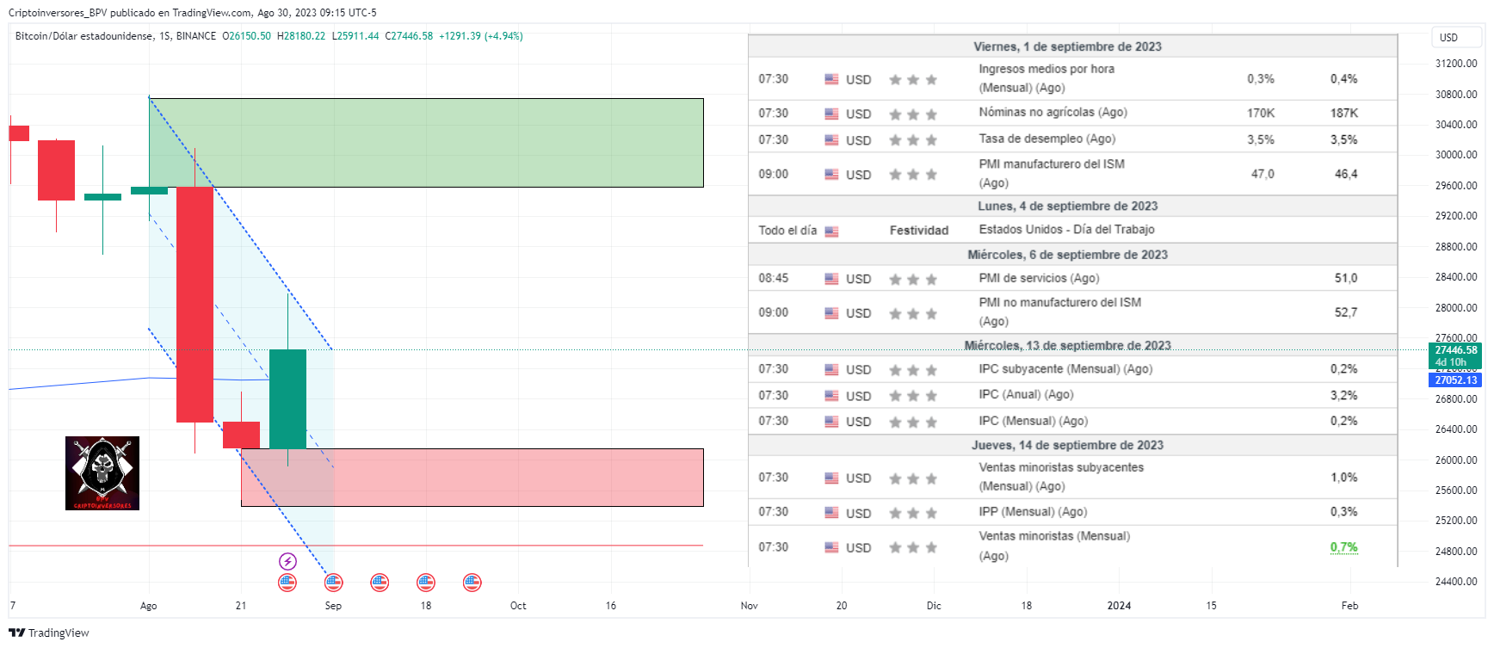Click the publisher text 'Criptoinversores_BPV publicado en TradingView.com'
The width and height of the screenshot is (1494, 648).
pos(130,13)
